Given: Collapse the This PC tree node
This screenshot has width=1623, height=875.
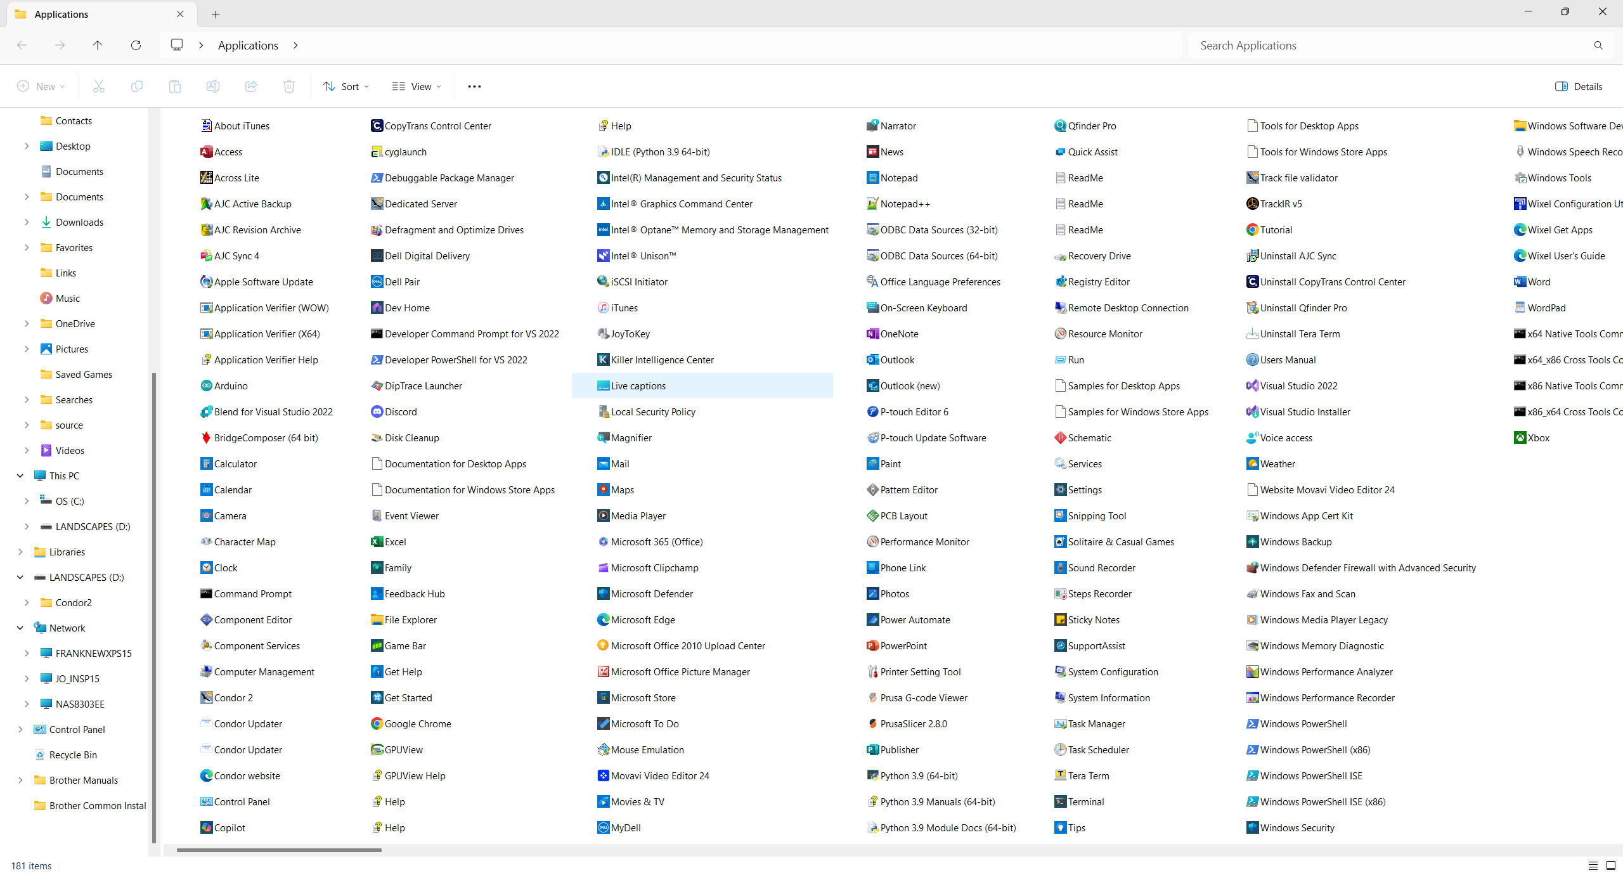Looking at the screenshot, I should coord(20,476).
